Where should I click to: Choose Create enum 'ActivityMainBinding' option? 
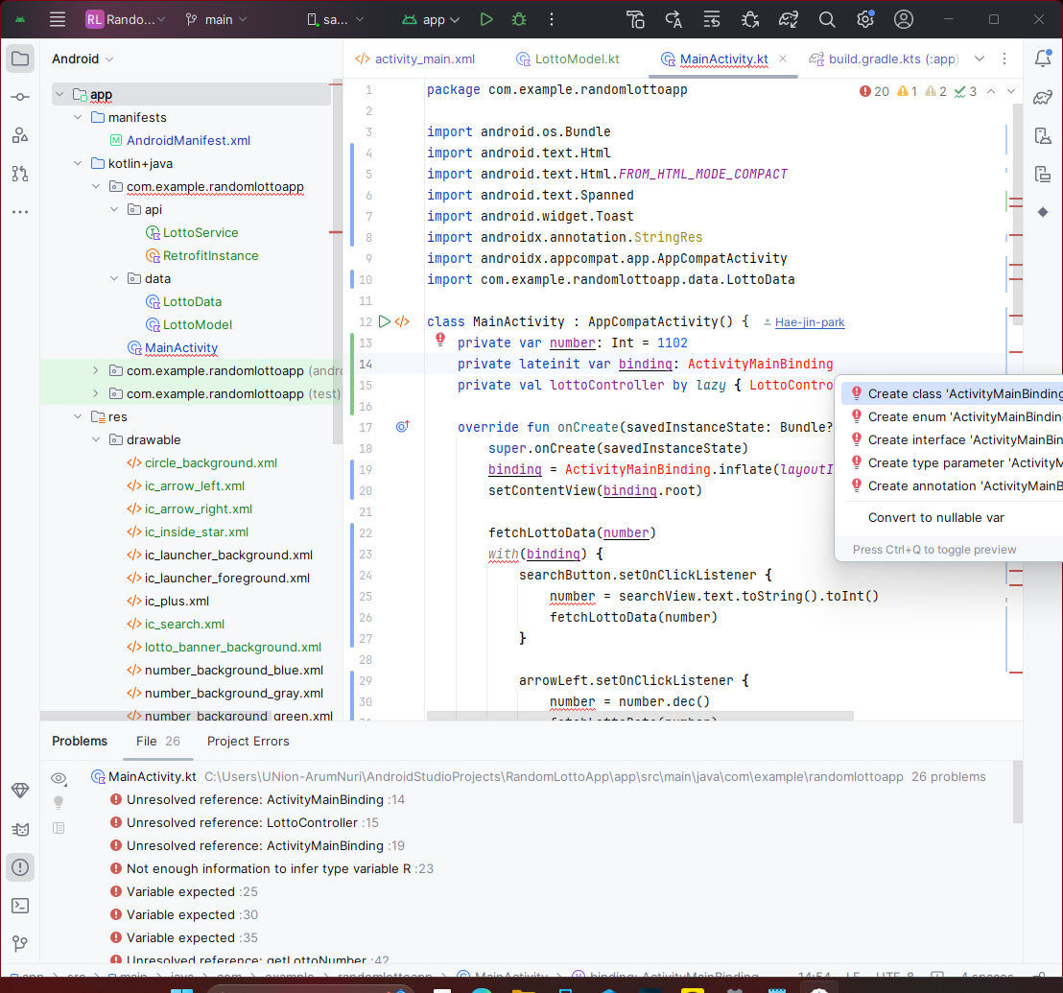point(952,416)
